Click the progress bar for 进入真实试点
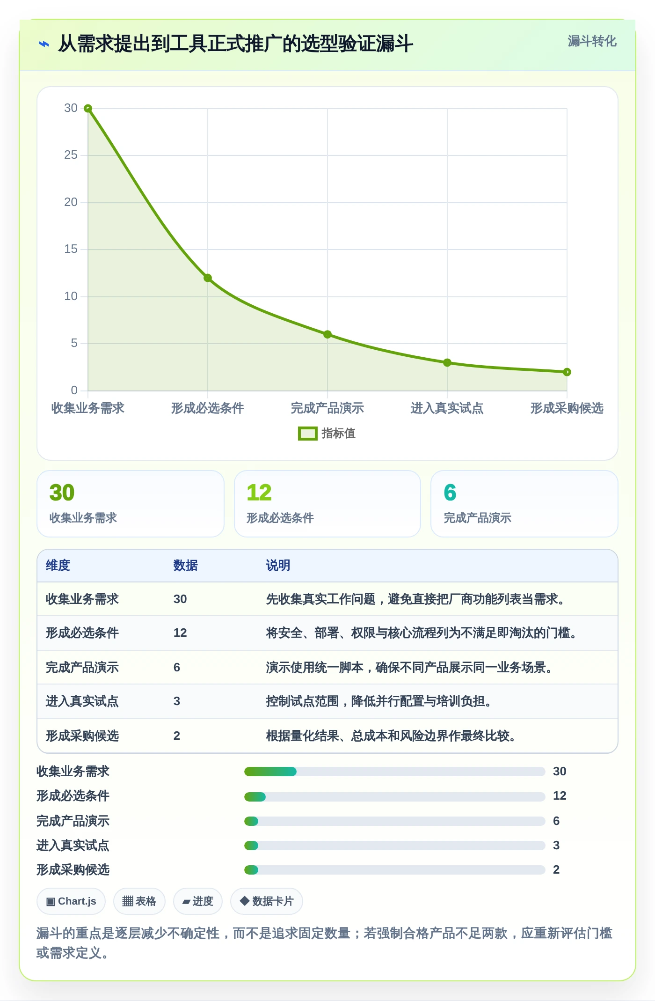655x1001 pixels. click(395, 846)
